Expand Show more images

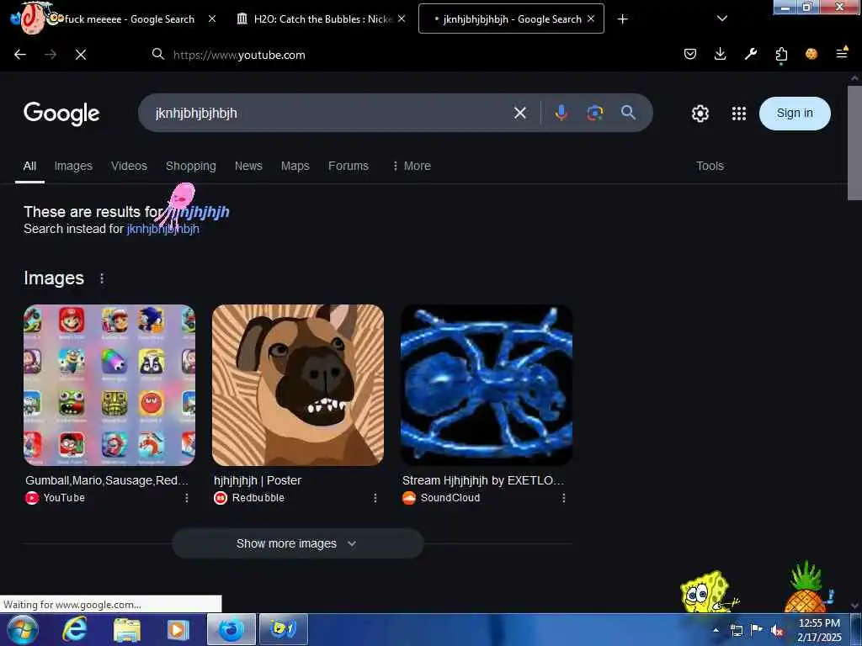click(x=297, y=544)
